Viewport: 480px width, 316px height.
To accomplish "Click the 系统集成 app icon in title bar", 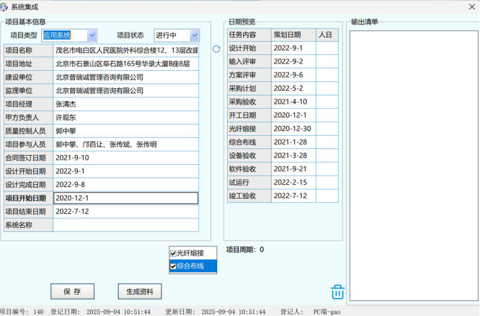I will tap(6, 7).
